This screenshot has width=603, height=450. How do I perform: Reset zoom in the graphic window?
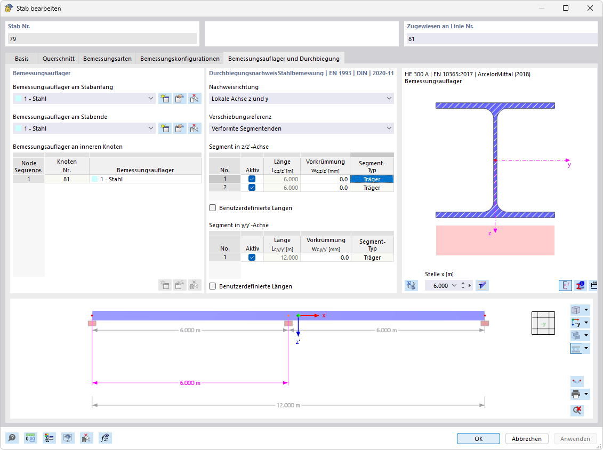click(x=577, y=410)
